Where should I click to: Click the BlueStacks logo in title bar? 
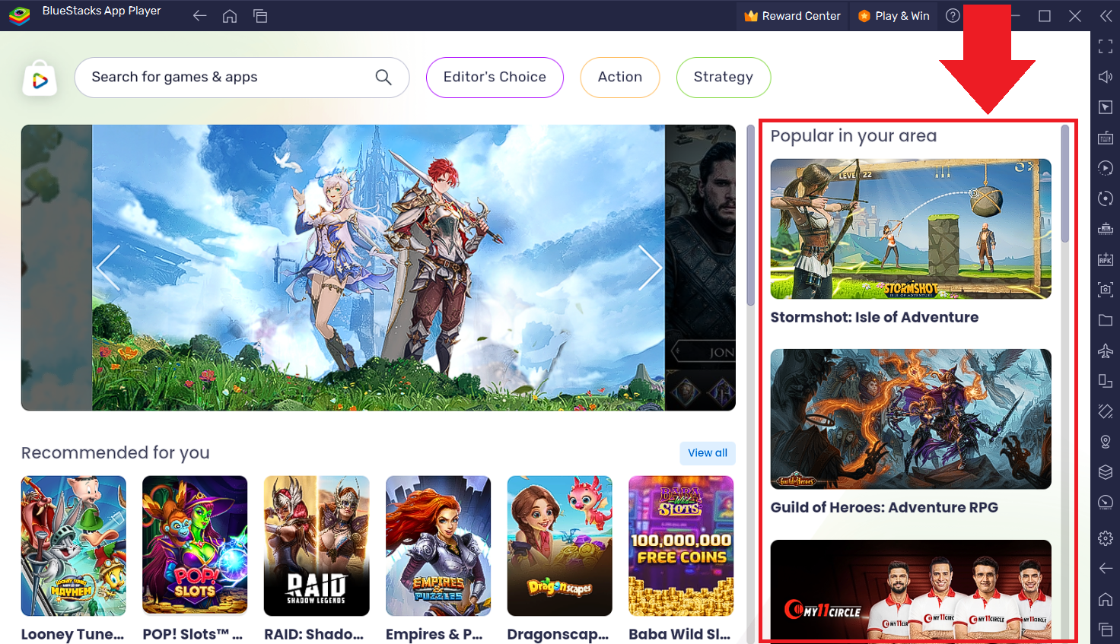click(x=19, y=15)
